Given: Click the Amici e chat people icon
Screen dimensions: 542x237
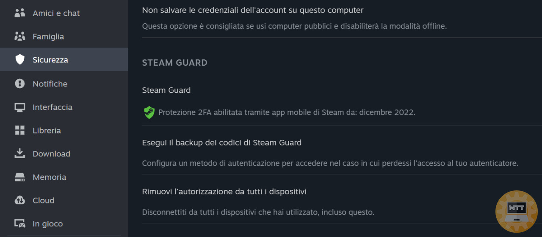Looking at the screenshot, I should click(x=20, y=13).
